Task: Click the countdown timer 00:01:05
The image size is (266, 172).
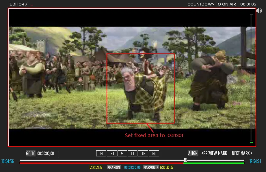Action: (x=248, y=4)
